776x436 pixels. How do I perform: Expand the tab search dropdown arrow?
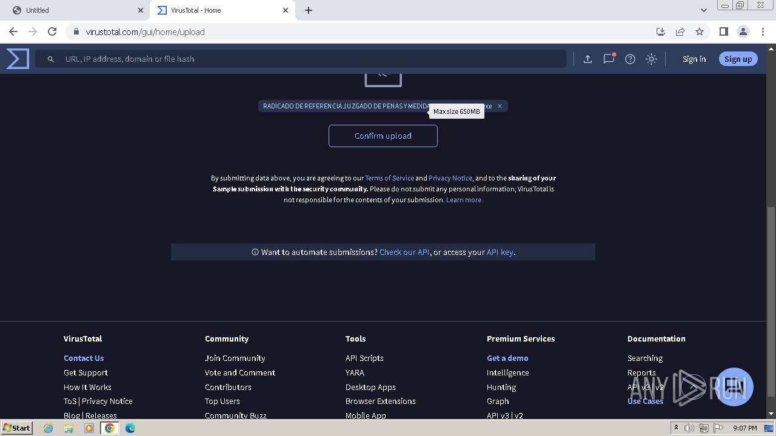point(704,10)
